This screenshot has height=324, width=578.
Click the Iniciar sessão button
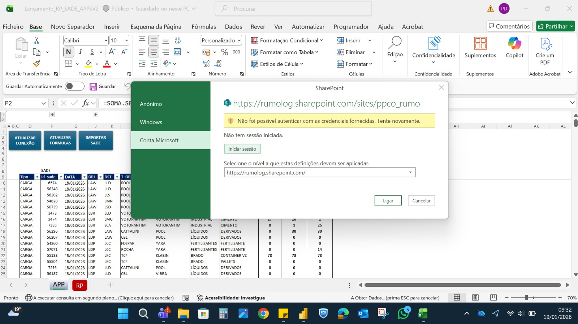[x=242, y=149]
